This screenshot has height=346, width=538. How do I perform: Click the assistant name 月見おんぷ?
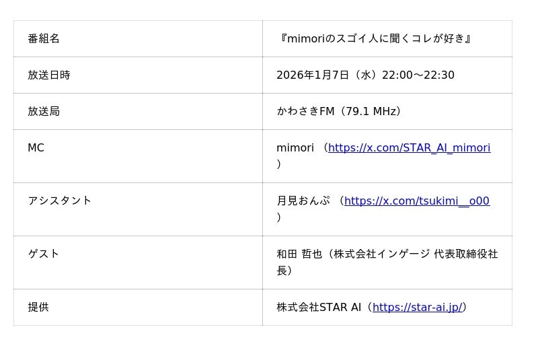pos(303,201)
